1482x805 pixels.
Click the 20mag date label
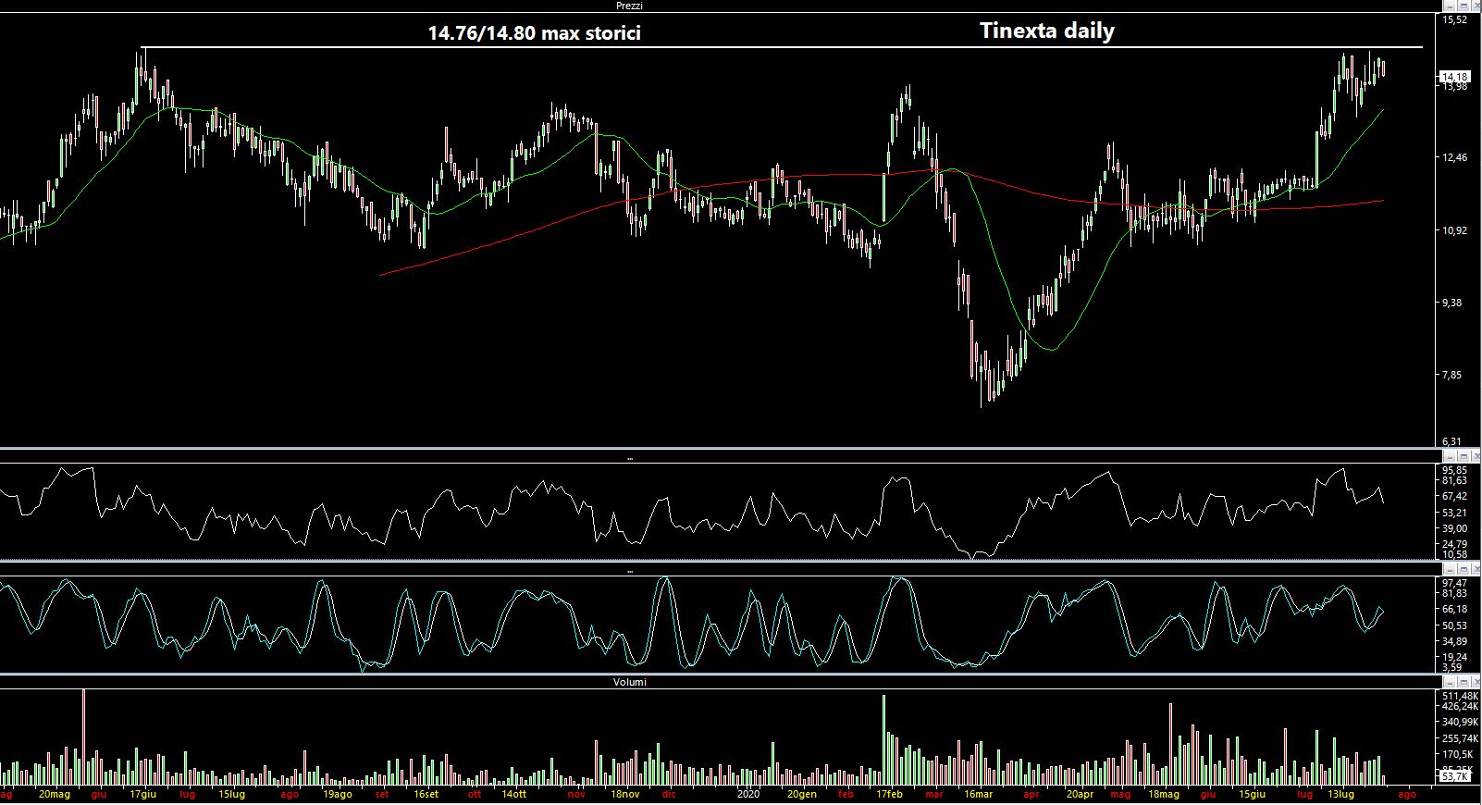click(x=55, y=794)
